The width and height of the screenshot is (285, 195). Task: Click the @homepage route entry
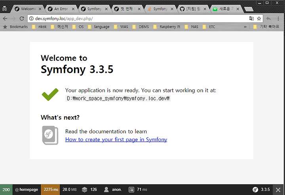pos(27,189)
